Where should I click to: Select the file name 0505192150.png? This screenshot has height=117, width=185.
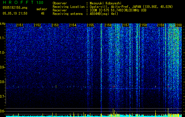point(15,8)
